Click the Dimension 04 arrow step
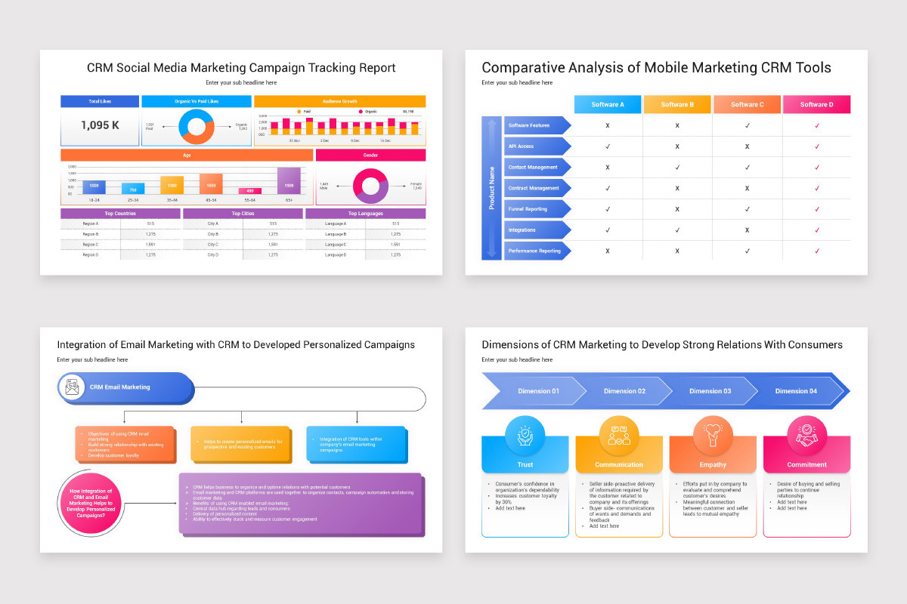 click(796, 391)
